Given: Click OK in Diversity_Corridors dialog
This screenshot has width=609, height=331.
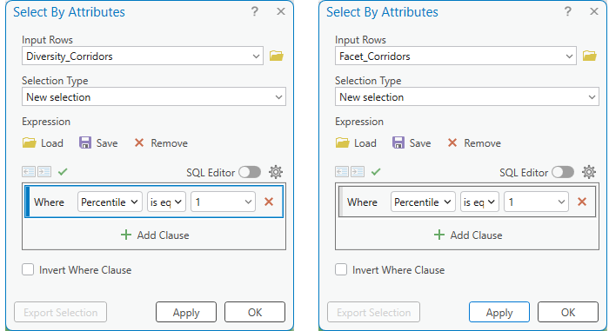Looking at the screenshot, I should pos(255,312).
